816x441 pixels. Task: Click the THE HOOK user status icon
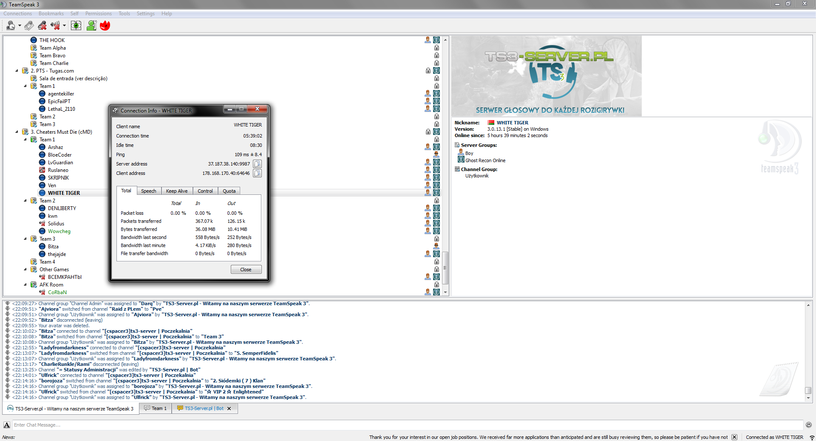34,40
